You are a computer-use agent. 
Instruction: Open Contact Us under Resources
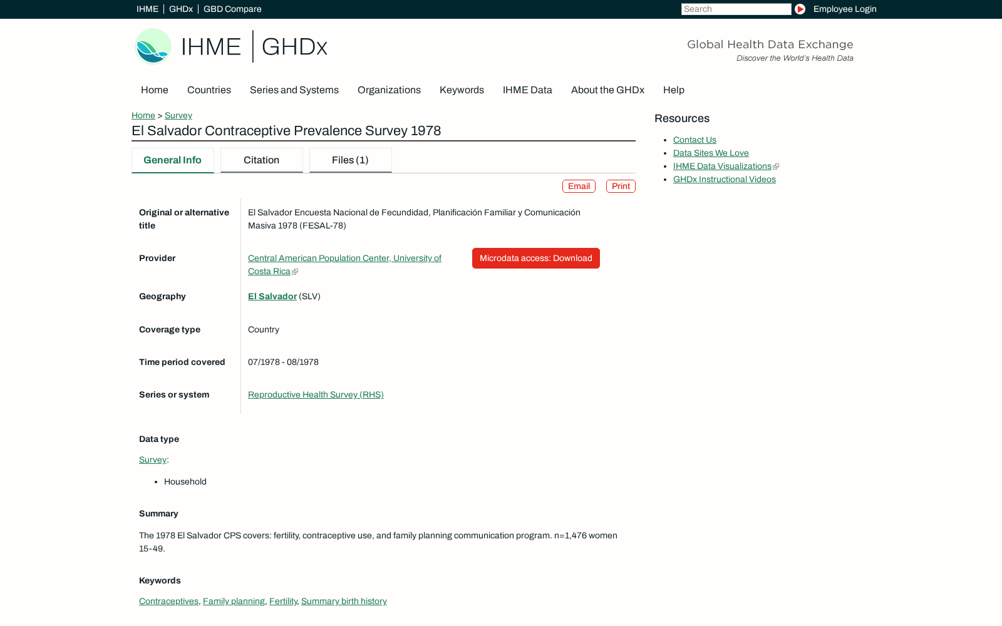point(695,140)
